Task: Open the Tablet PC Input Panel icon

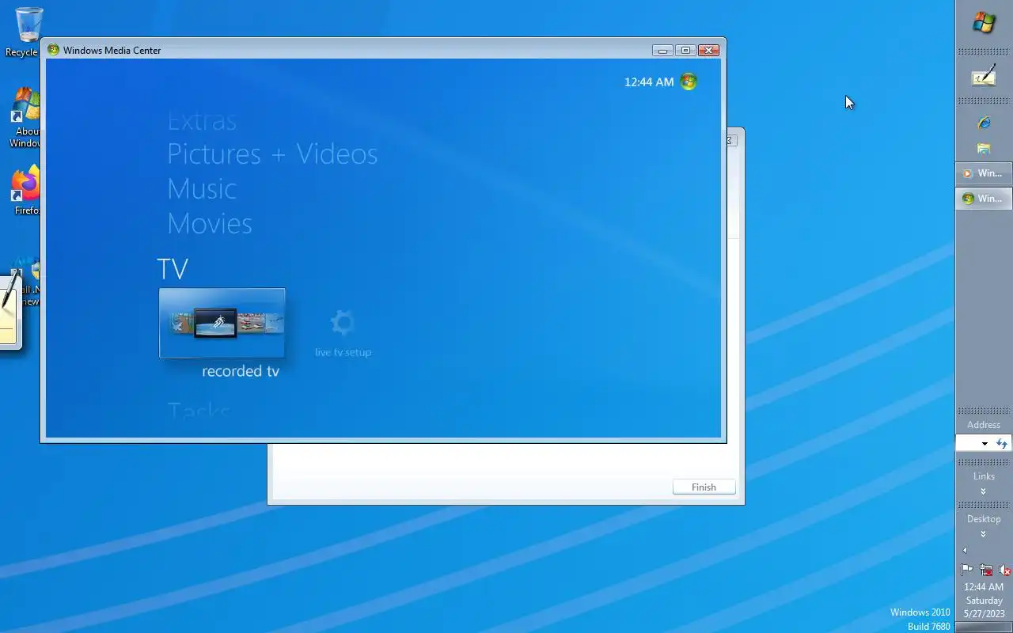Action: [x=984, y=77]
